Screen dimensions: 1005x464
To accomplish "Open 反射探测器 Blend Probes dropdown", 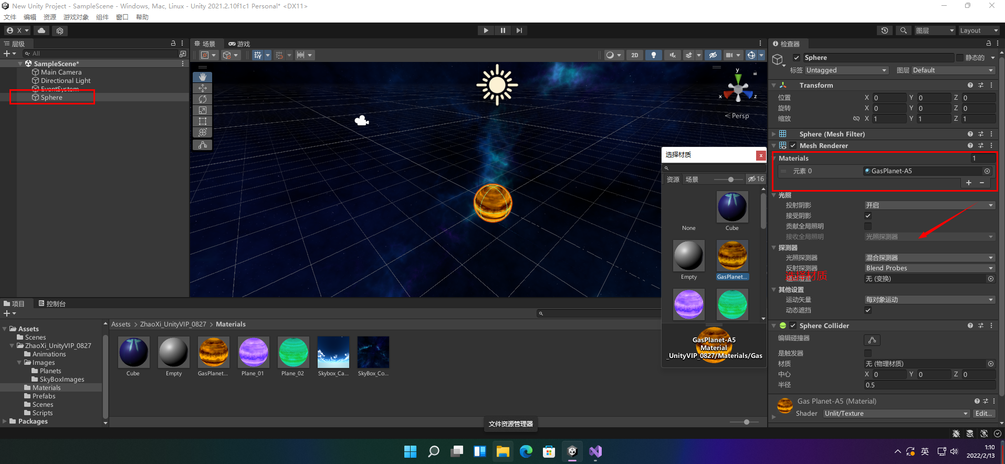I will coord(929,268).
